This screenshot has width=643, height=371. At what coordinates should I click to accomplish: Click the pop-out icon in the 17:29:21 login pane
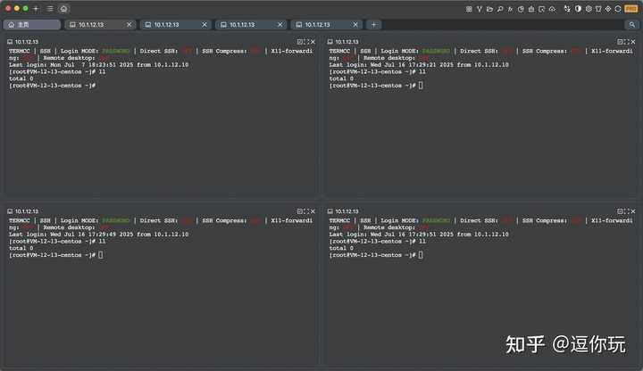click(620, 42)
